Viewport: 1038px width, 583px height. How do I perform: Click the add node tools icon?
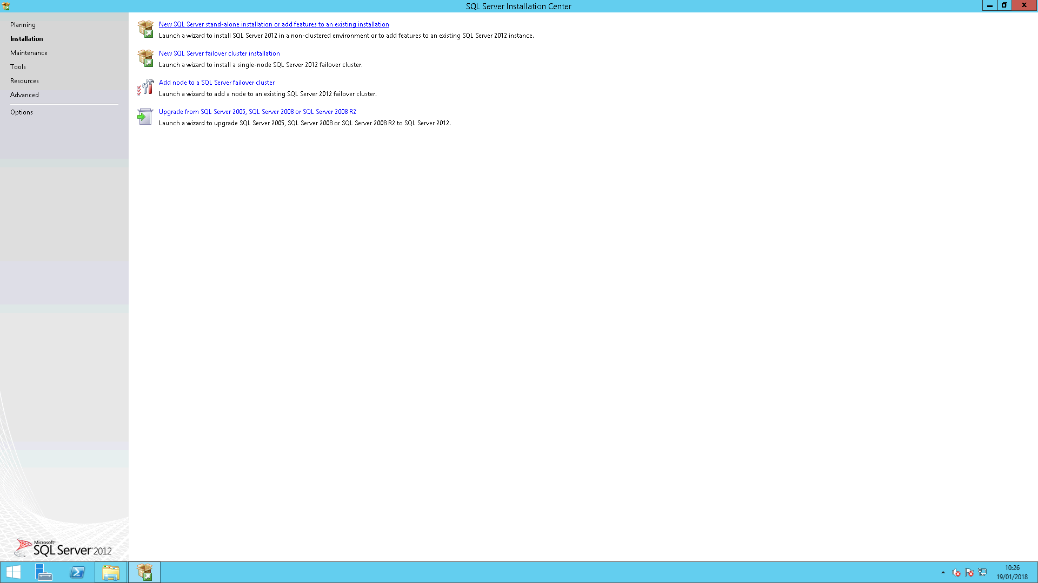click(x=145, y=87)
